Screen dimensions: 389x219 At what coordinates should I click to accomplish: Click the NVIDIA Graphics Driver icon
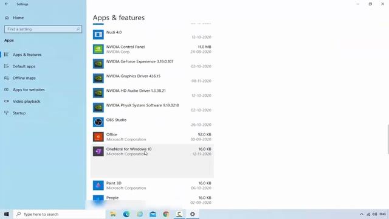(98, 78)
